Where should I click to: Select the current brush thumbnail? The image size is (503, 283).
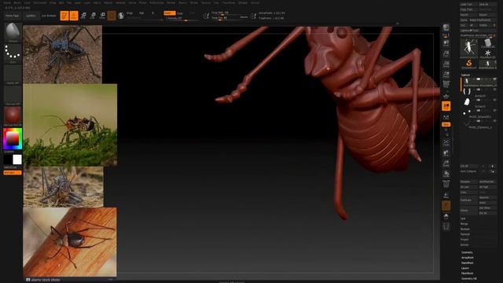click(x=13, y=32)
